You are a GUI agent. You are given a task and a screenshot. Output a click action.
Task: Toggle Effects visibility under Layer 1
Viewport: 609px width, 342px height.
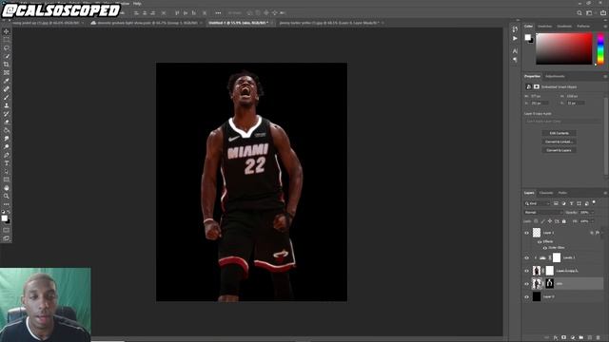coord(540,241)
